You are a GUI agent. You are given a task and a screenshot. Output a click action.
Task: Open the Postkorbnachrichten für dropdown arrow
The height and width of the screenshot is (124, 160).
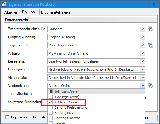click(x=143, y=29)
